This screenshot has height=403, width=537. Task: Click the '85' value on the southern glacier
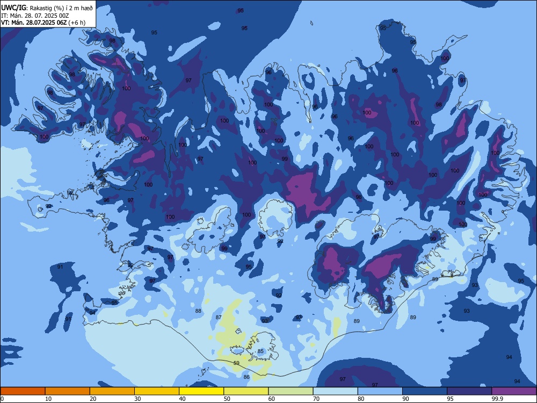[260, 351]
